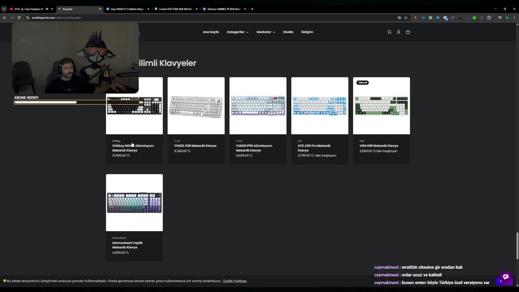Open the tab search dropdown arrow
The image size is (519, 292).
coord(4,9)
